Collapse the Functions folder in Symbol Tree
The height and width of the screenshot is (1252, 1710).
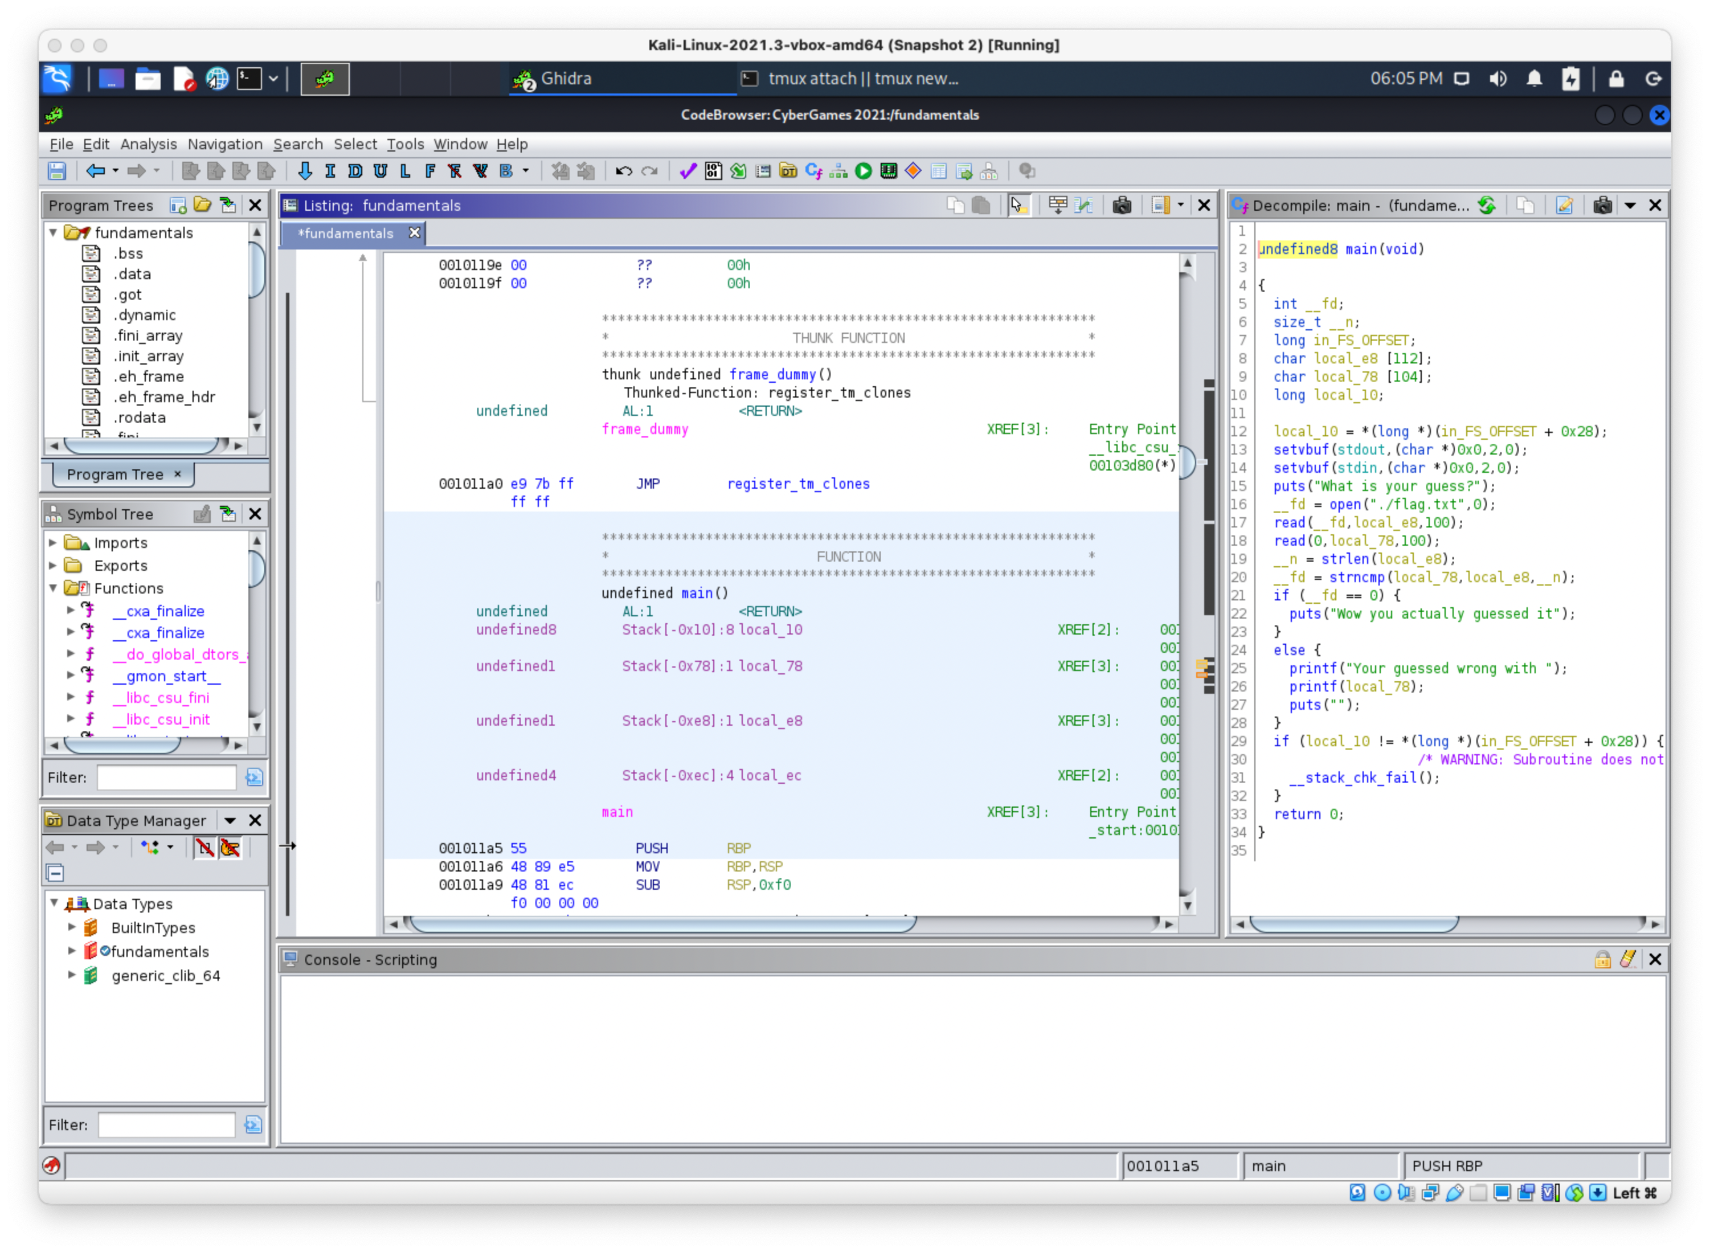pyautogui.click(x=53, y=589)
